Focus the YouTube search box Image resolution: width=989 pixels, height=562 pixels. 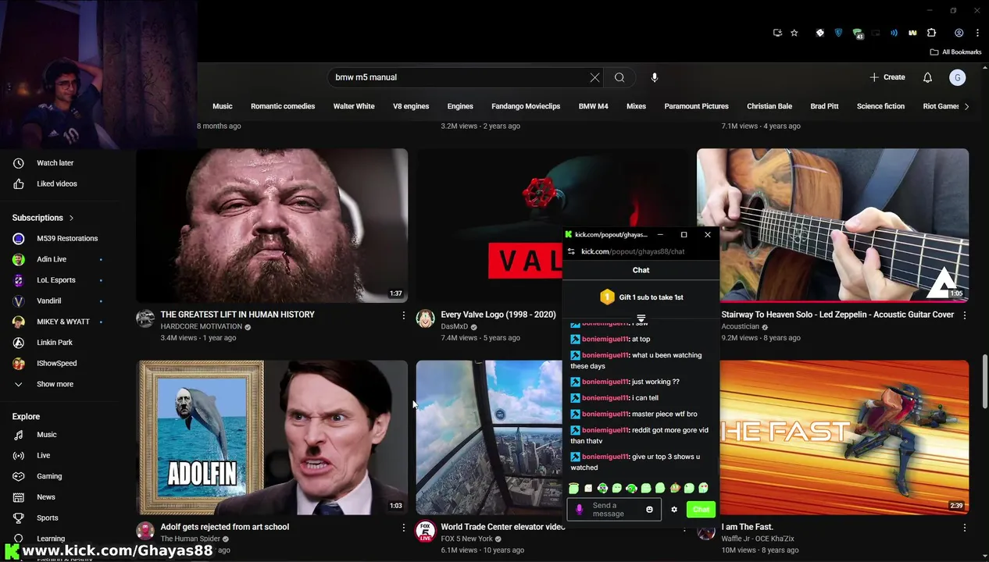457,77
